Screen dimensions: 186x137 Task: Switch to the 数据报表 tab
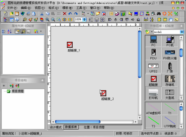[x=71, y=127]
